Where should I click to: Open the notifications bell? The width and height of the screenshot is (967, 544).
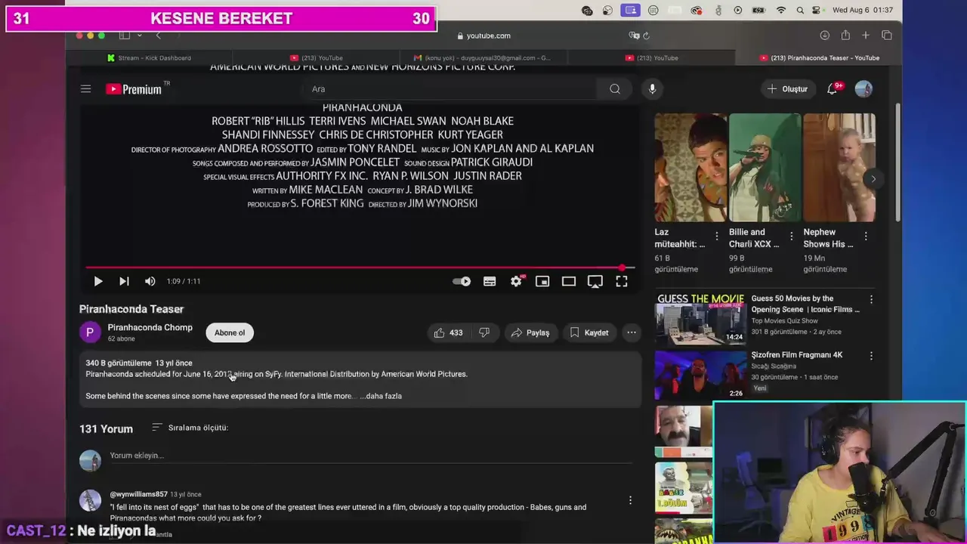click(x=833, y=89)
